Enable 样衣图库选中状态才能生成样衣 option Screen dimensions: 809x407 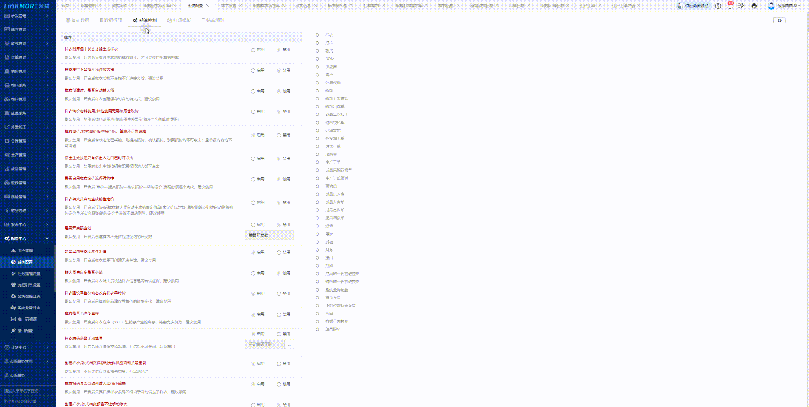point(253,50)
